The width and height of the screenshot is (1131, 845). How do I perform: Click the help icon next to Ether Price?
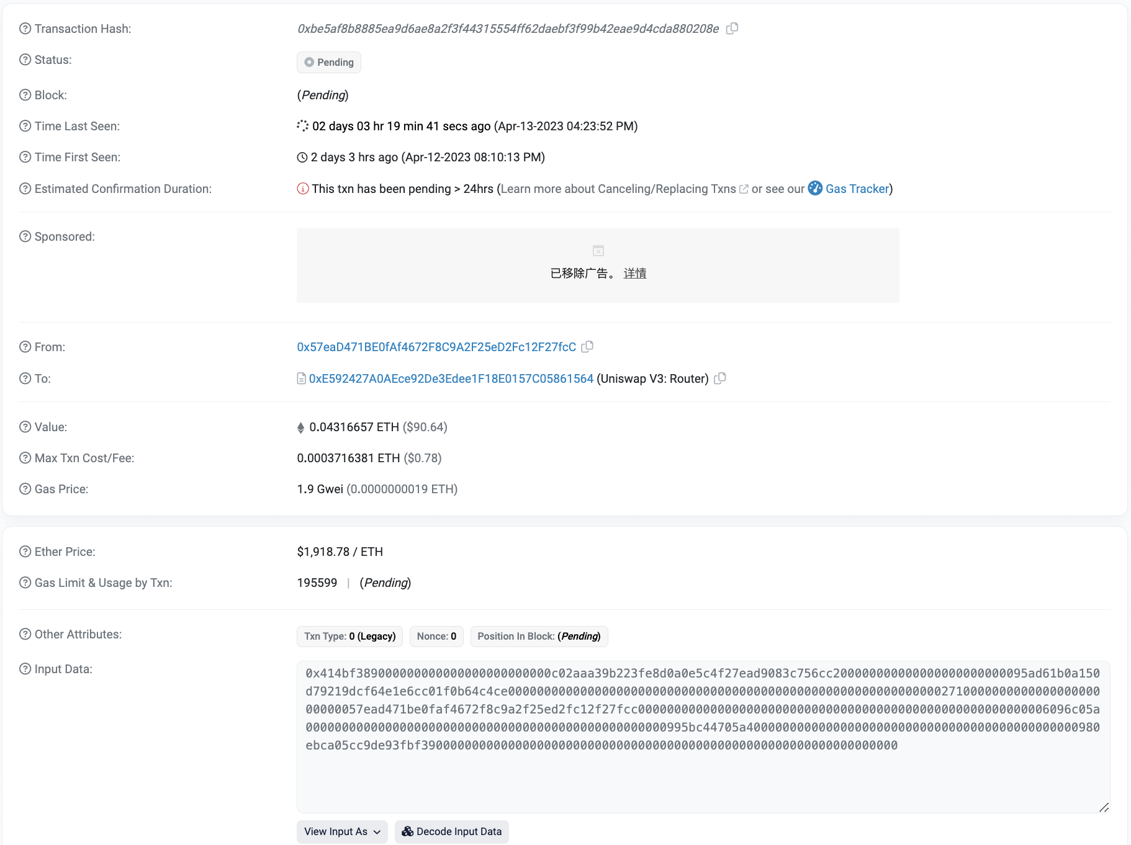tap(25, 552)
